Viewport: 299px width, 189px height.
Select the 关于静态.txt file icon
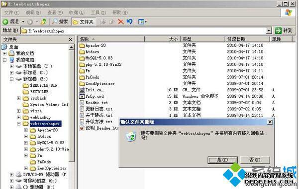[82, 115]
